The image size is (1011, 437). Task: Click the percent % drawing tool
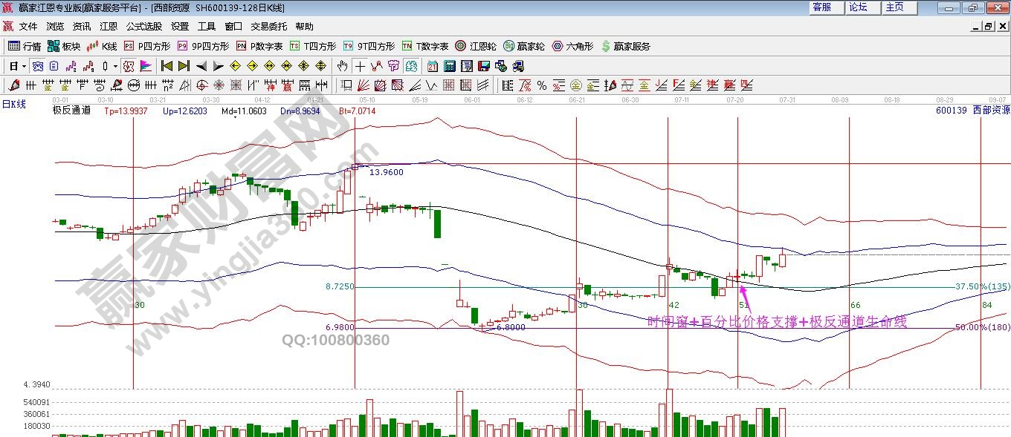[x=541, y=85]
